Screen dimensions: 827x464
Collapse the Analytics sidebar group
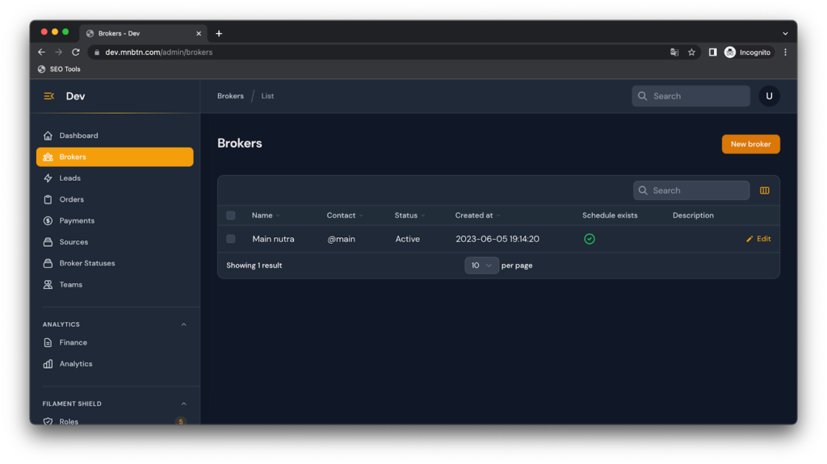coord(183,324)
